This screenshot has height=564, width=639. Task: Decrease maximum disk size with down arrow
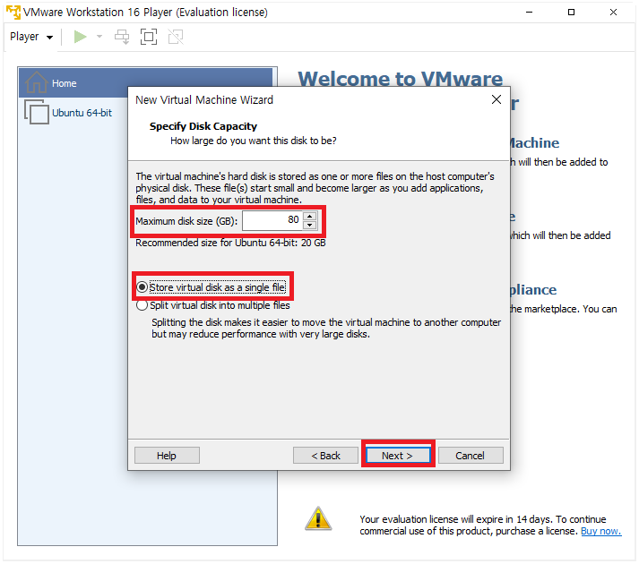coord(310,225)
